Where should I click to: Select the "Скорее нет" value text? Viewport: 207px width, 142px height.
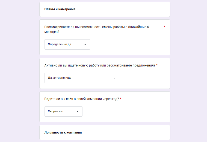tap(56, 111)
